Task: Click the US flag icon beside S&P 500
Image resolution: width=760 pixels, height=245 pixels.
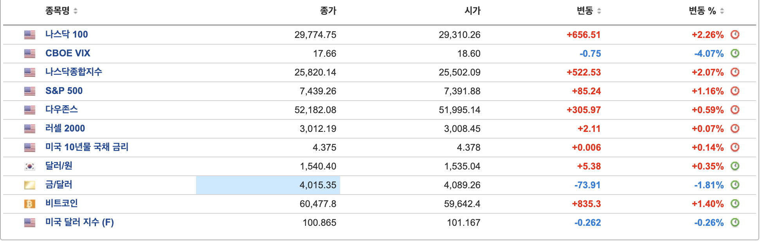Action: pyautogui.click(x=30, y=91)
